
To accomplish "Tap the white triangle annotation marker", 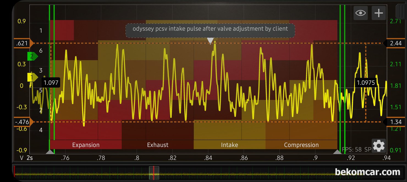I will pyautogui.click(x=210, y=41).
